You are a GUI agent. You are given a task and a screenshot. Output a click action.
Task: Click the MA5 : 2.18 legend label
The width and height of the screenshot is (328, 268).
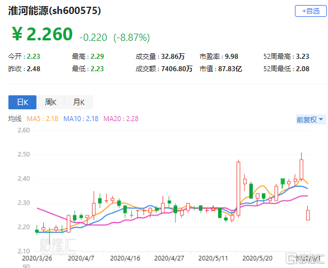(42, 119)
